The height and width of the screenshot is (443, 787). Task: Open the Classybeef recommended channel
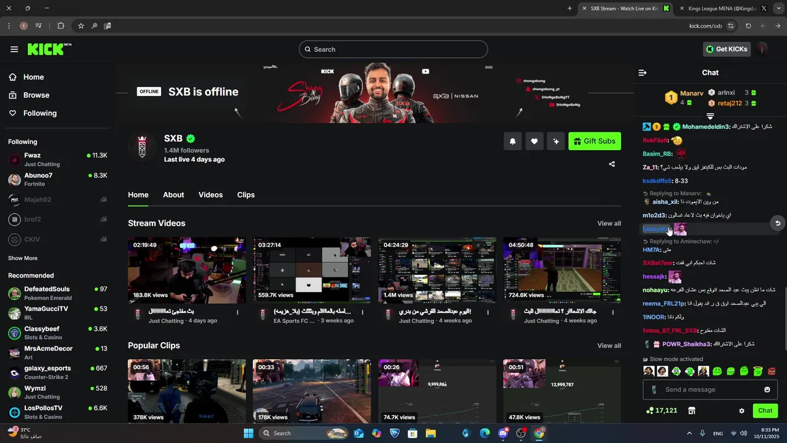pos(57,333)
